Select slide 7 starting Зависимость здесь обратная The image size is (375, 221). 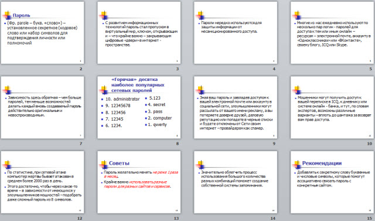[42, 107]
